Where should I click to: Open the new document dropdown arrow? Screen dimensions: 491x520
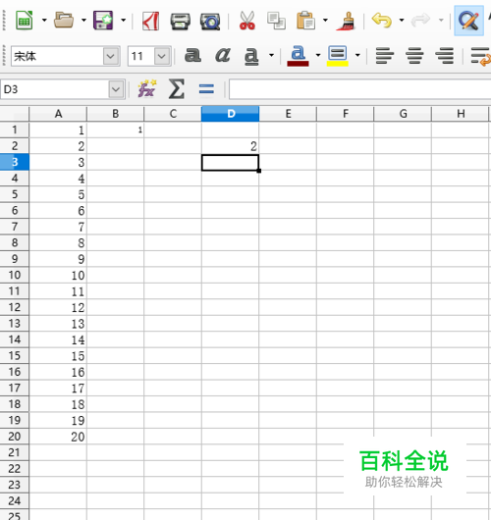pyautogui.click(x=44, y=21)
